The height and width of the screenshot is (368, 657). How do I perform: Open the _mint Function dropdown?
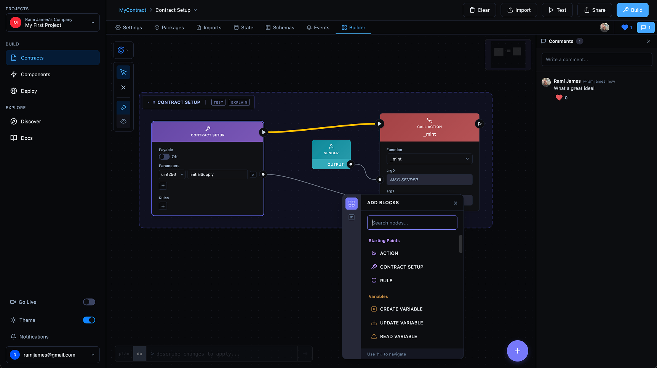(x=429, y=159)
